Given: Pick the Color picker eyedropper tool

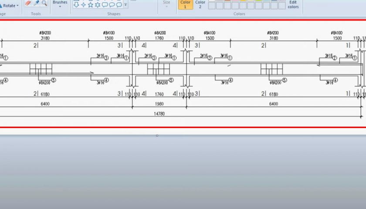Looking at the screenshot, I should [x=37, y=3].
